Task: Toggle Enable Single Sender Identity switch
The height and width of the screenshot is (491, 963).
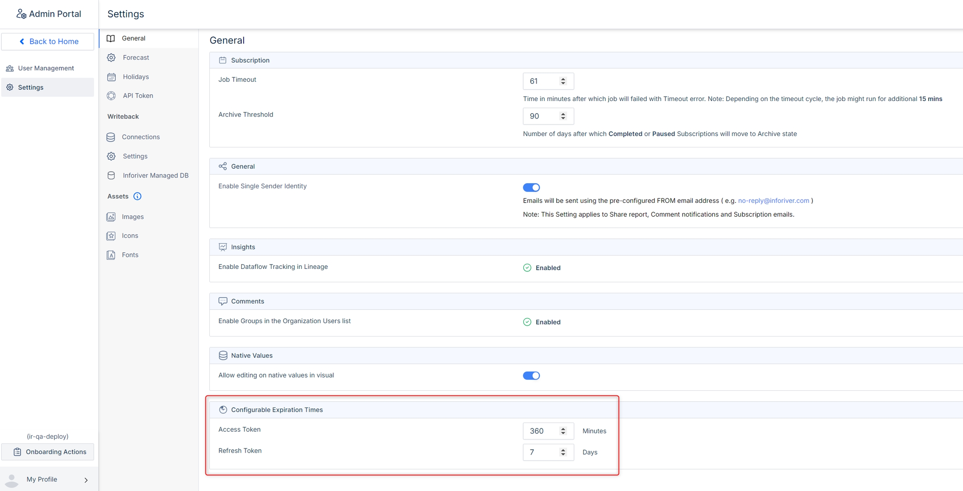Action: pos(531,187)
